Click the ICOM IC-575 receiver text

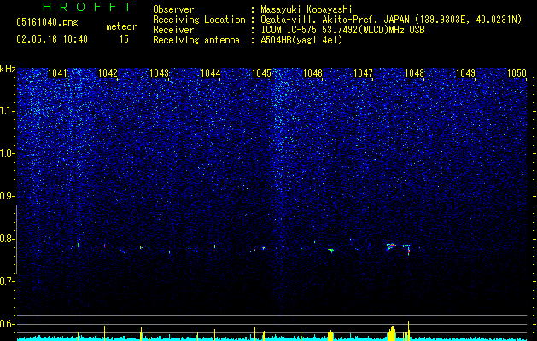click(342, 30)
